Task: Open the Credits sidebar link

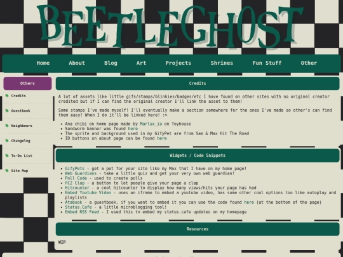Action: pos(18,96)
